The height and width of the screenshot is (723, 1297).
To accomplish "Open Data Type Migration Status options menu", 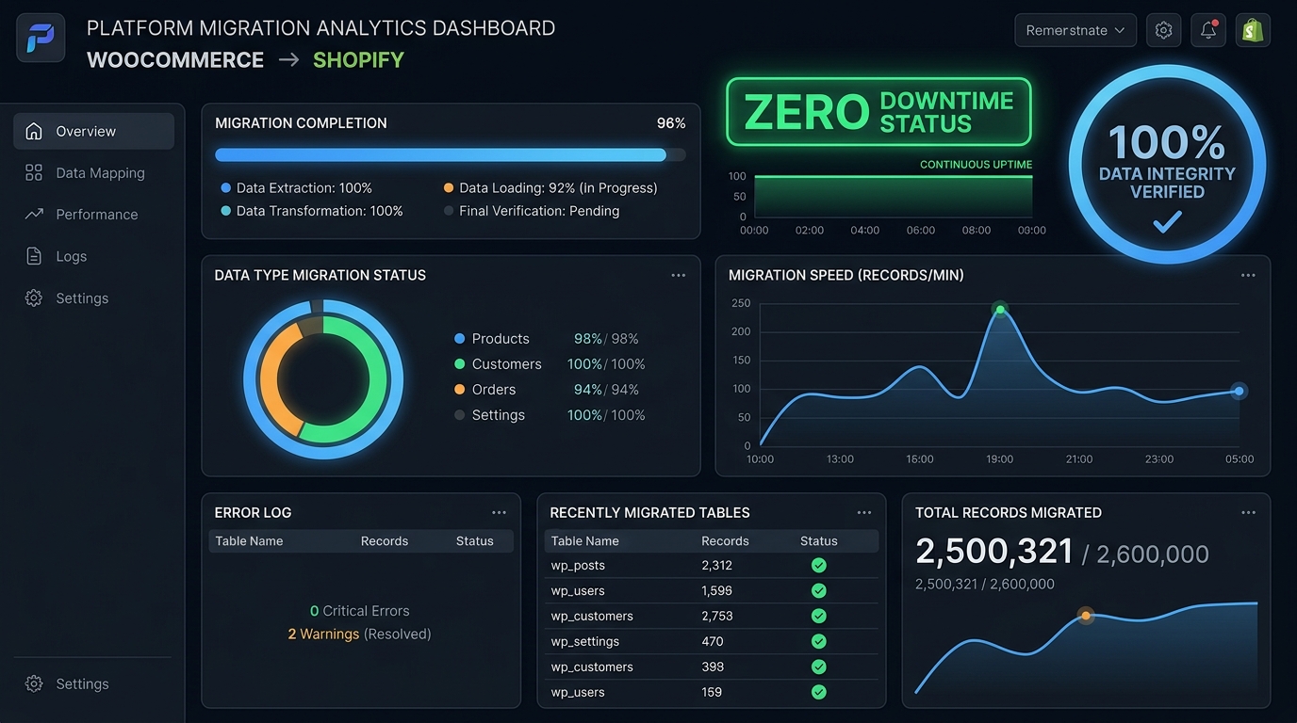I will [679, 276].
